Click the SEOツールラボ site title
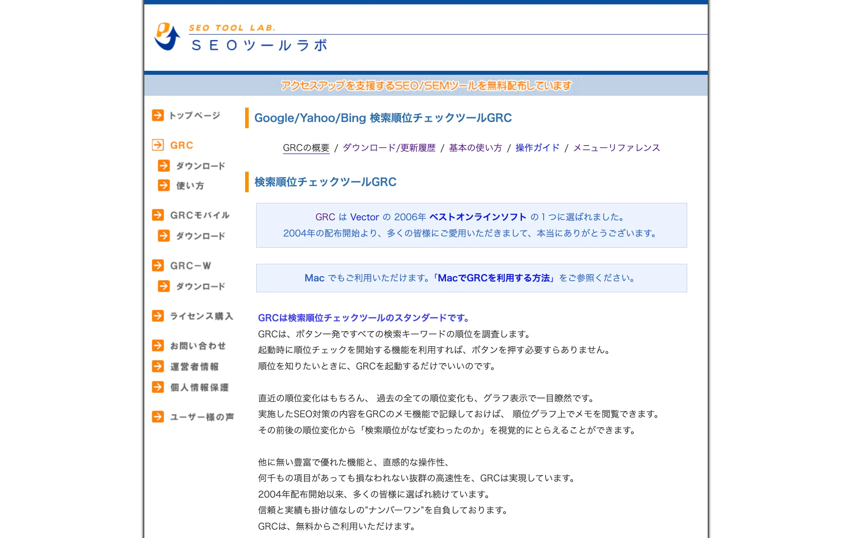This screenshot has height=538, width=854. tap(259, 45)
